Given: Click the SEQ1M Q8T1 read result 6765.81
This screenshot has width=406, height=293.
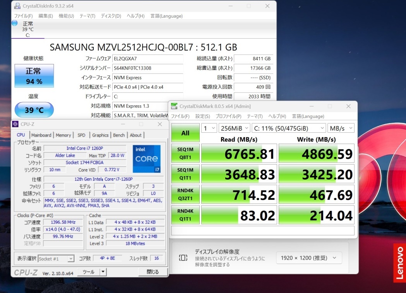Looking at the screenshot, I should [x=239, y=154].
